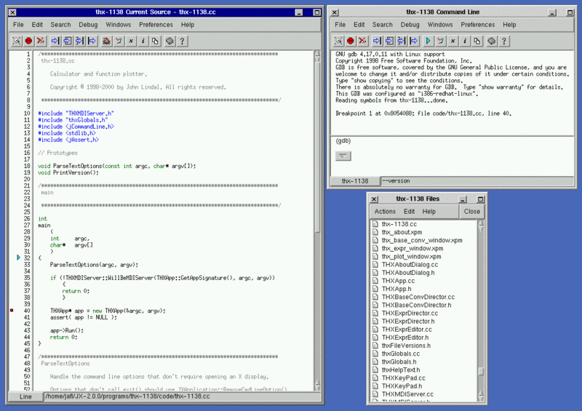
Task: Select thxHelpText.h in the Files list
Action: point(401,370)
